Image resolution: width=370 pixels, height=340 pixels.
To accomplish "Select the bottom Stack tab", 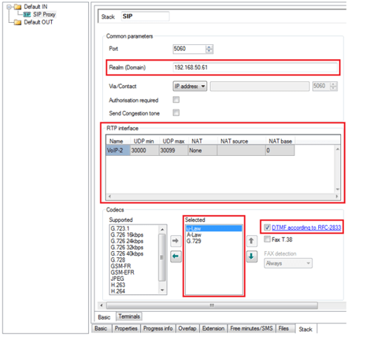I will tap(306, 329).
